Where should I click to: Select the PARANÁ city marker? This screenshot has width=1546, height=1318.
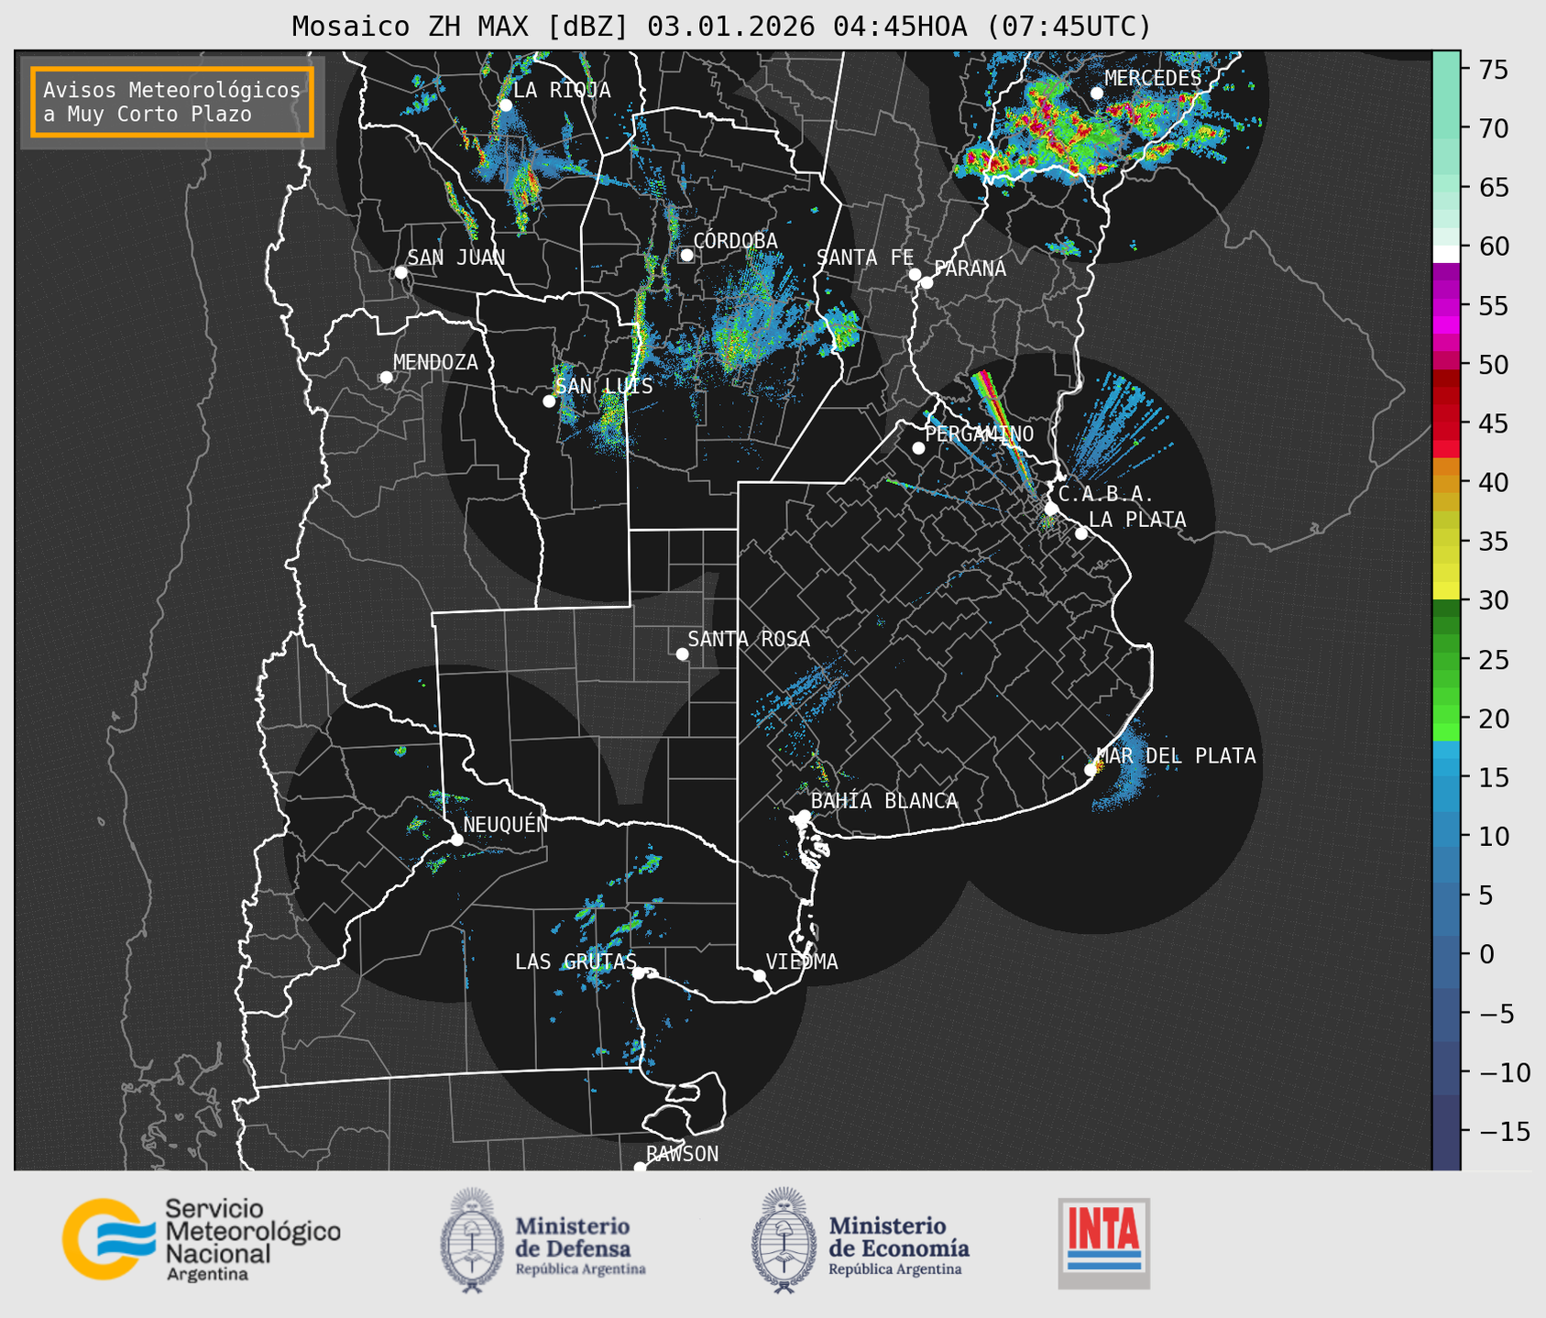click(927, 282)
